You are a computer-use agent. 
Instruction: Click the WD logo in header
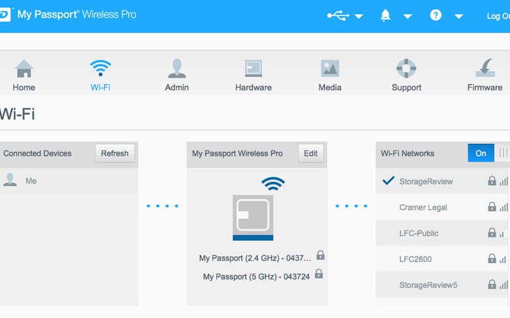coord(5,14)
